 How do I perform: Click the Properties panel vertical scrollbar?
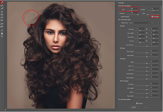coord(161,38)
